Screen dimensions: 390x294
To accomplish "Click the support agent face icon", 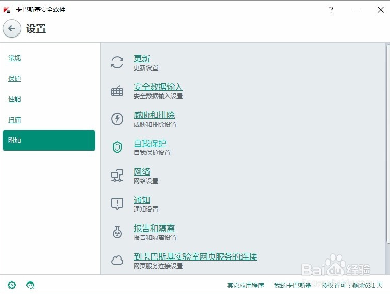I will click(30, 285).
